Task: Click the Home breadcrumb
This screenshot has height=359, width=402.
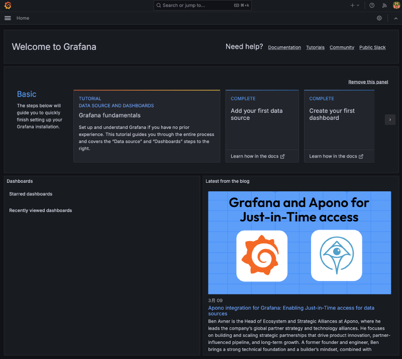Action: point(23,18)
